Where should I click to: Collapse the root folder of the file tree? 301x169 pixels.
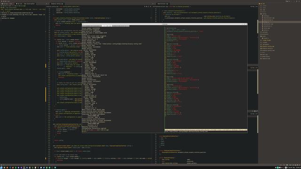tap(262, 4)
